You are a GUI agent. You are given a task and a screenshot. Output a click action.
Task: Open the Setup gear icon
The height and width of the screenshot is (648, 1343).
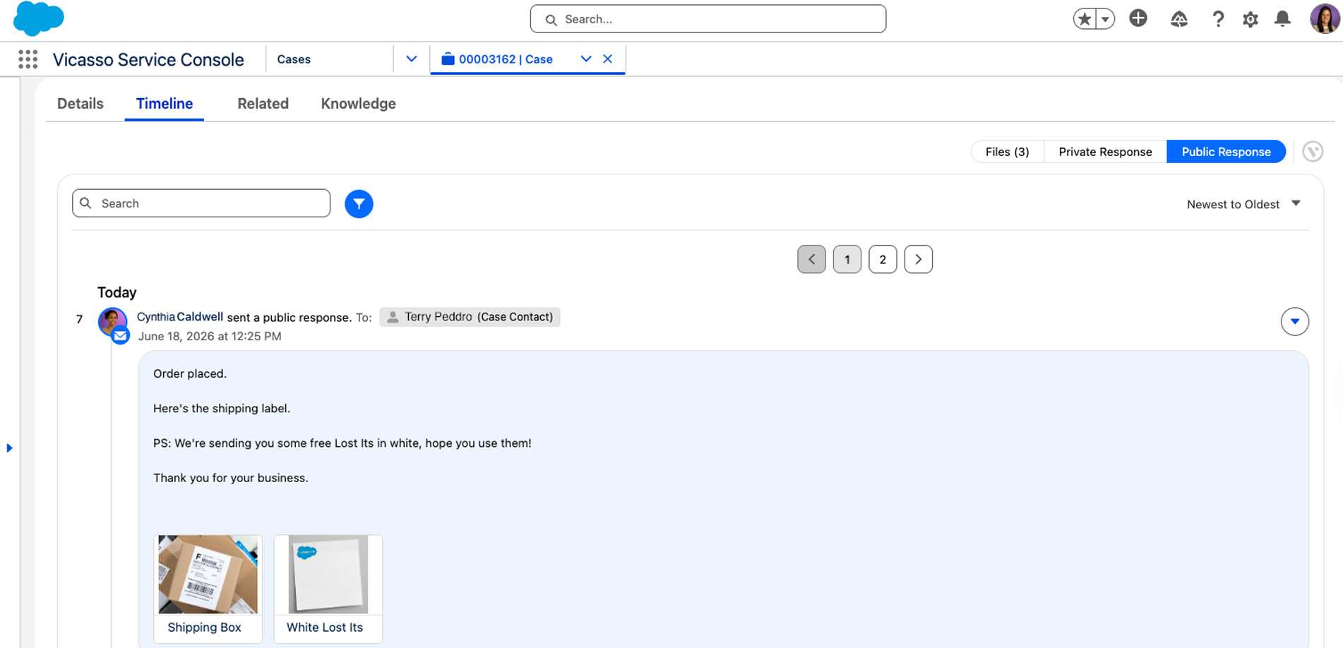click(1251, 19)
